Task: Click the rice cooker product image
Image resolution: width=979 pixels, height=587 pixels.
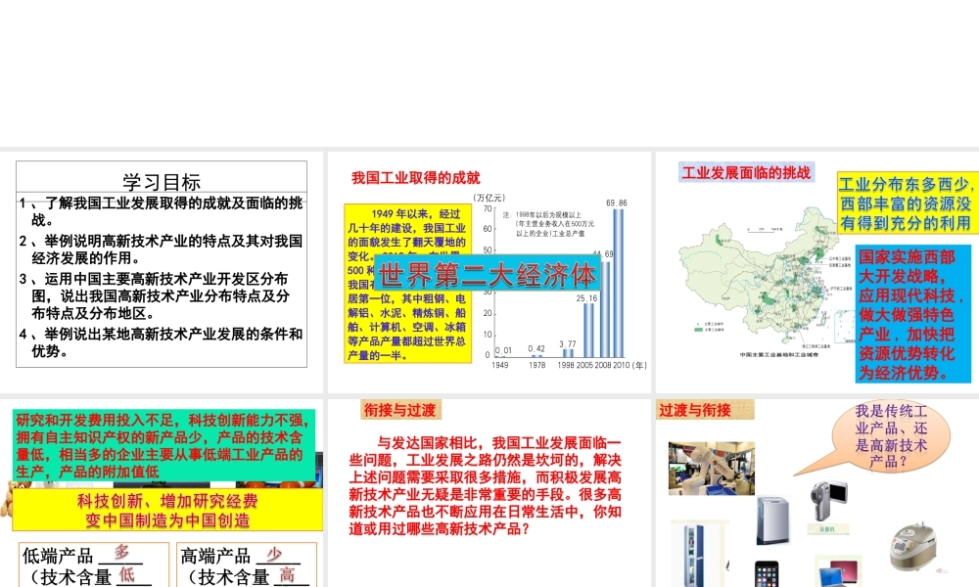Action: 912,547
